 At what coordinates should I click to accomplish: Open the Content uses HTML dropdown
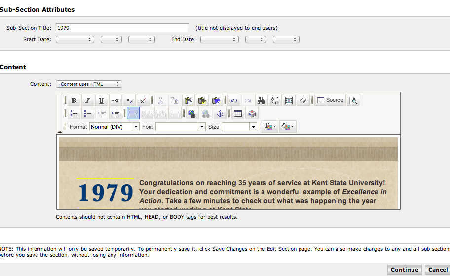coord(89,84)
